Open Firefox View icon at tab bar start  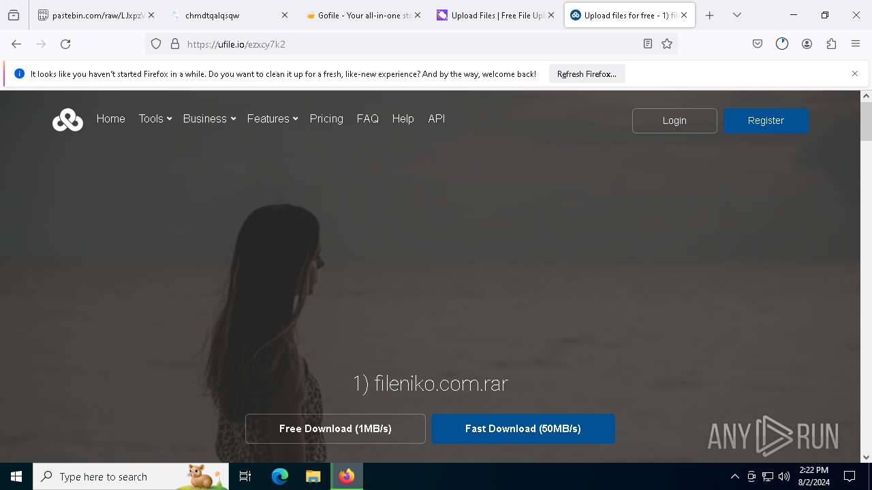click(x=14, y=15)
